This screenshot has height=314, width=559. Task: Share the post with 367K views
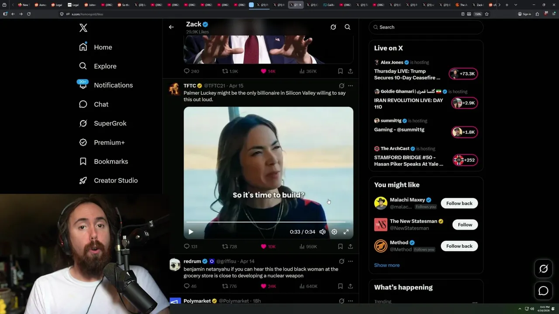coord(350,71)
